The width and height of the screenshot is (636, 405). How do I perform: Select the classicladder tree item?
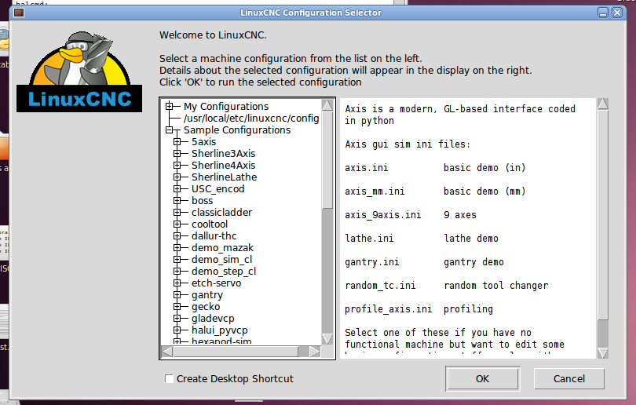(x=221, y=213)
